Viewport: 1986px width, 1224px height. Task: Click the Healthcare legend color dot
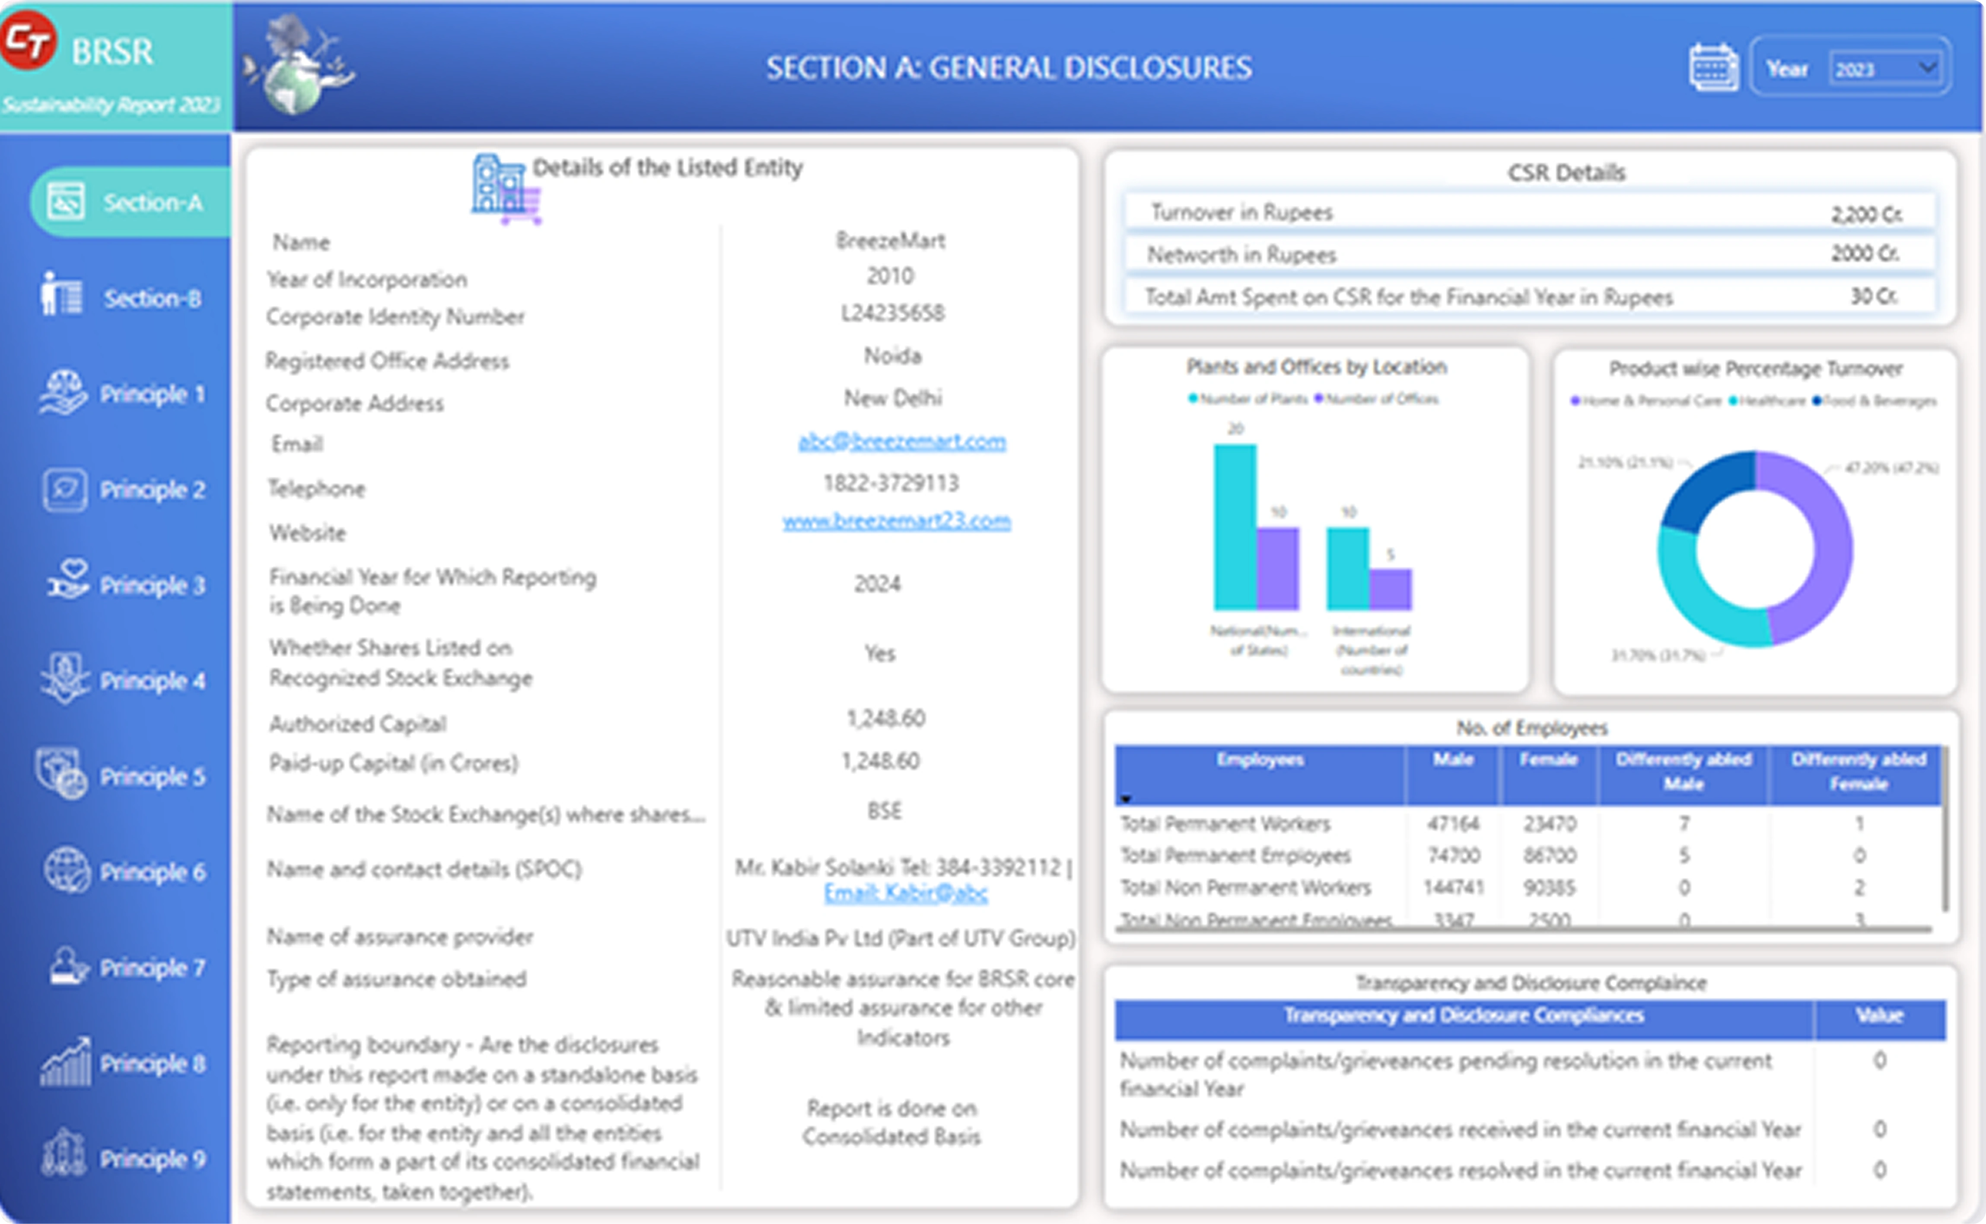[1734, 401]
